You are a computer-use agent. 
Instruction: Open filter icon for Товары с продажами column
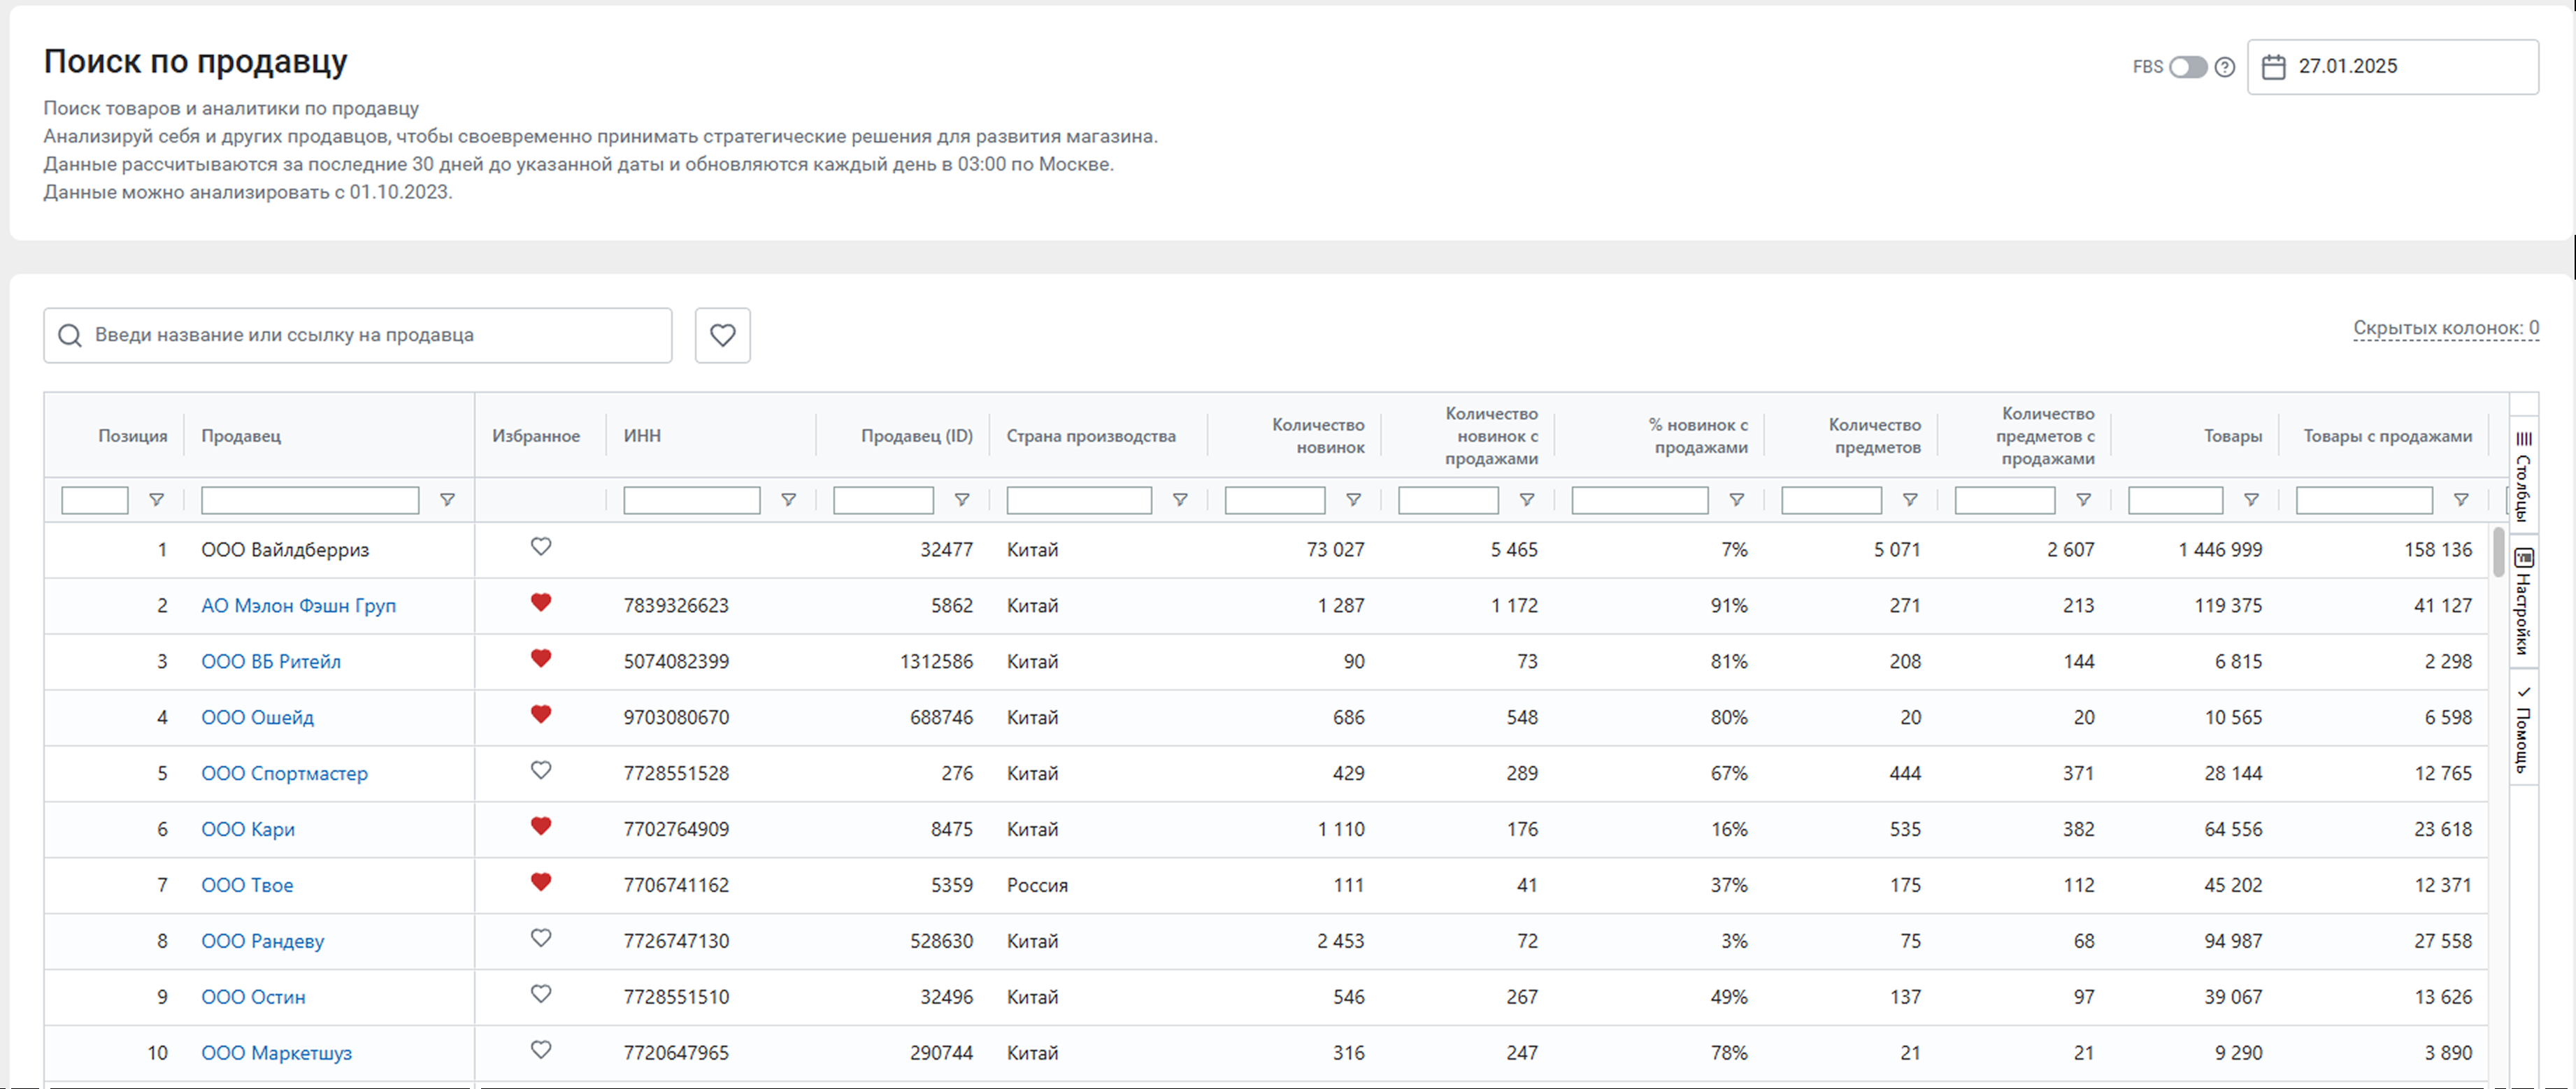(2461, 500)
